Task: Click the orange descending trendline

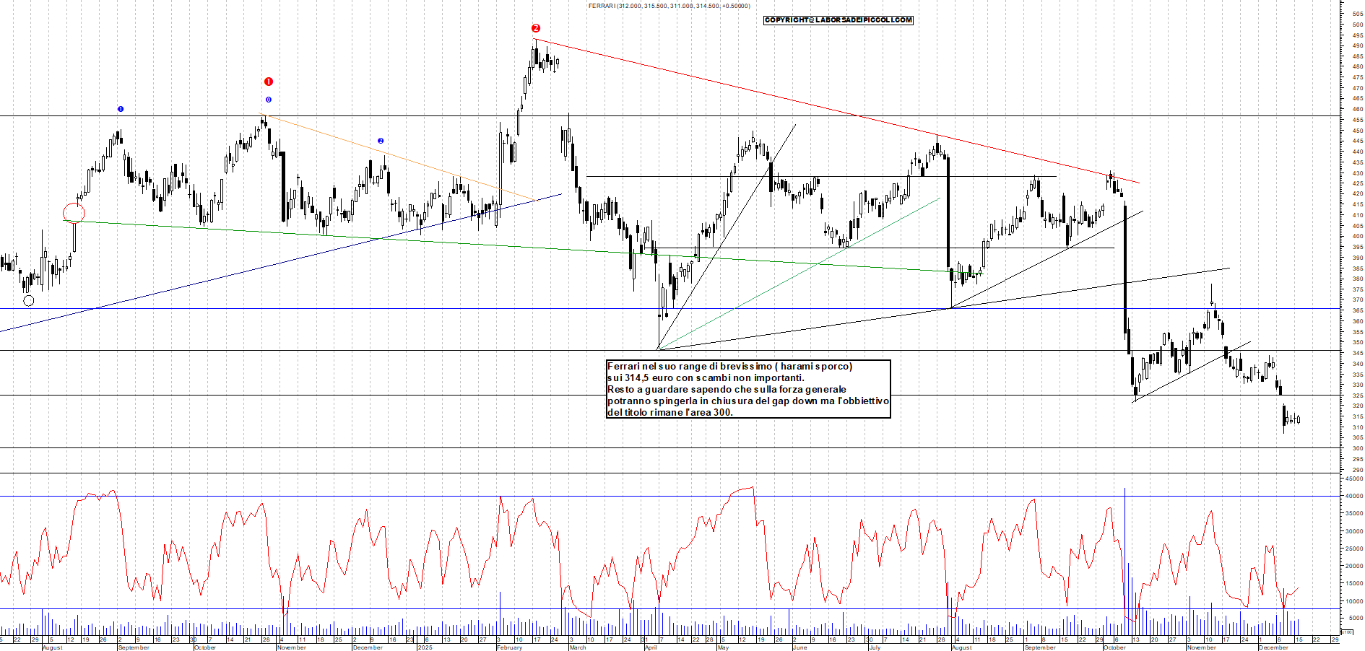Action: pyautogui.click(x=397, y=157)
